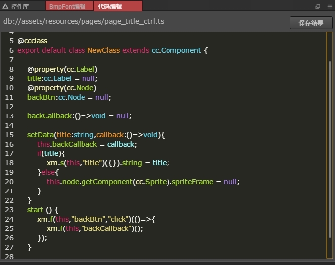Click the start method name on line 23
This screenshot has height=265, width=335.
point(35,210)
